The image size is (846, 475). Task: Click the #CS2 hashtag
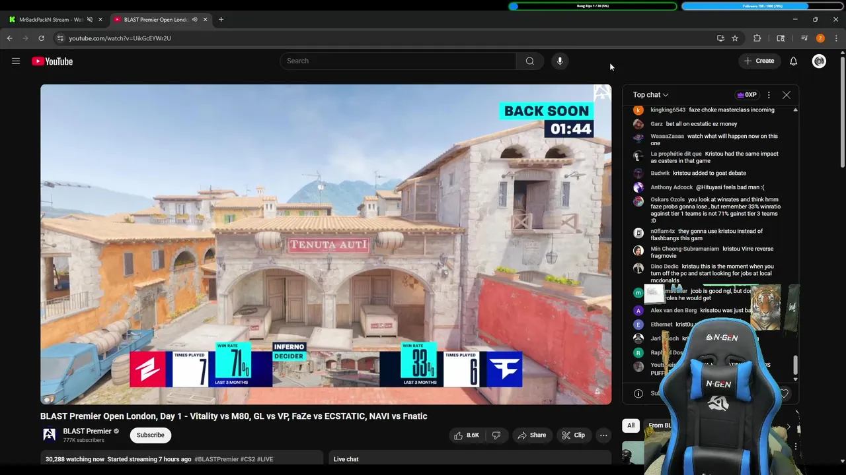(247, 459)
